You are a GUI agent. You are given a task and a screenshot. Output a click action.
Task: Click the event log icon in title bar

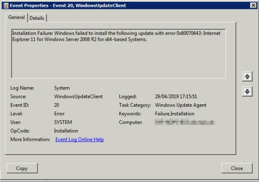click(6, 6)
